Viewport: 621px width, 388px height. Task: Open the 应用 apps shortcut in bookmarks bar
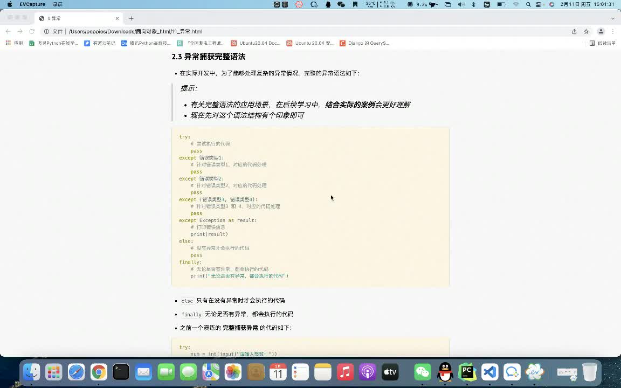tap(14, 43)
